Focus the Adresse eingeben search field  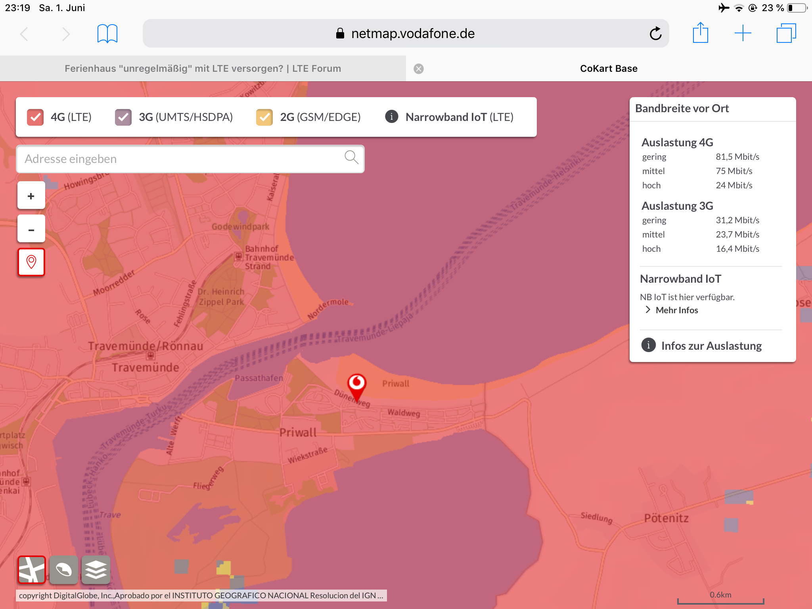pyautogui.click(x=190, y=159)
